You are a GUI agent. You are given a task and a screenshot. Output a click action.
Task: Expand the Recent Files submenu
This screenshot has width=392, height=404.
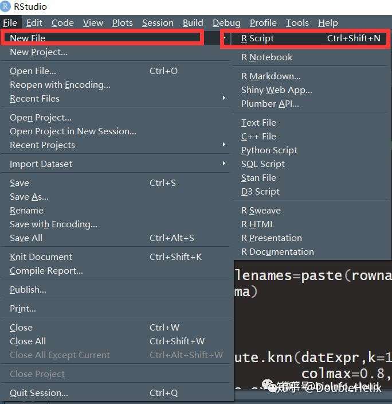(116, 99)
